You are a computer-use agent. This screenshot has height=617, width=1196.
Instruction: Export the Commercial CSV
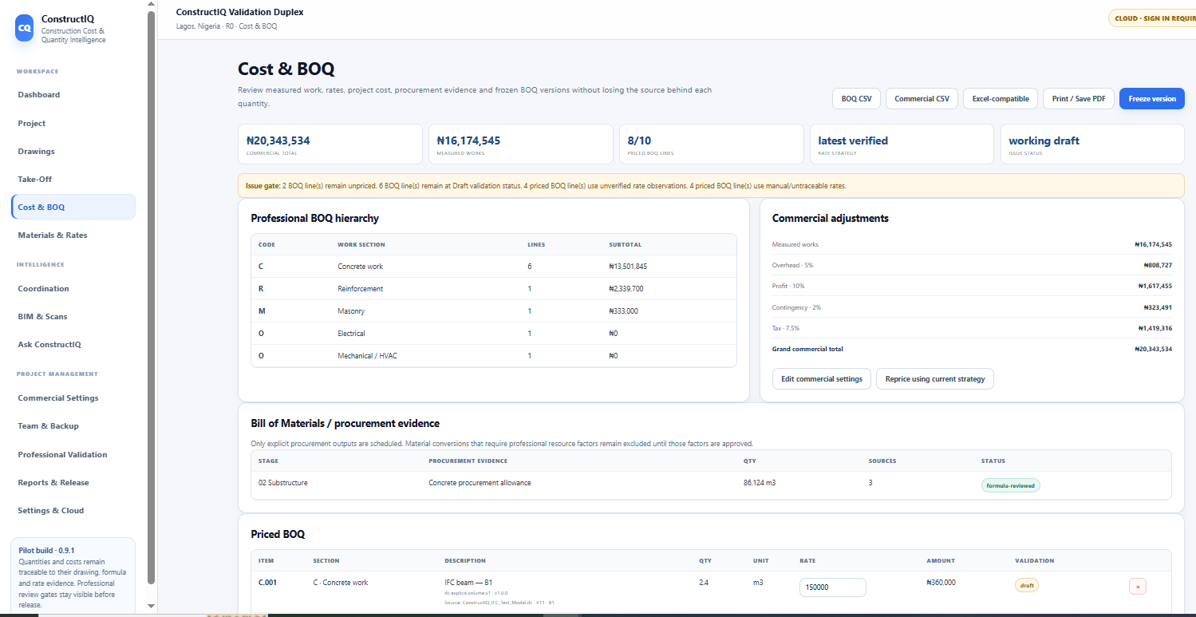click(x=922, y=99)
